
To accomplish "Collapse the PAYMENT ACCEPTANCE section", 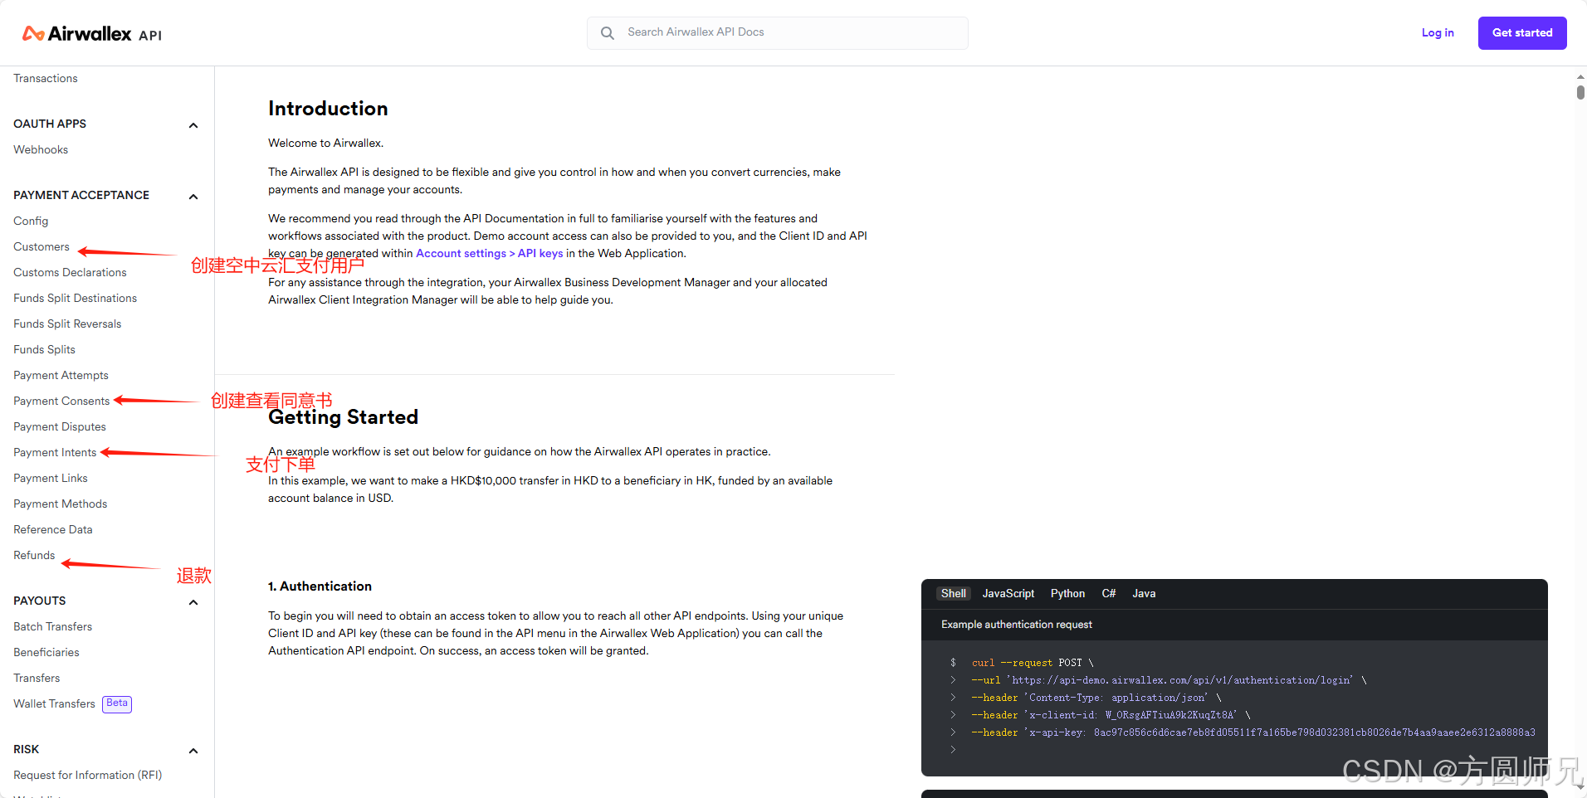I will (x=193, y=197).
